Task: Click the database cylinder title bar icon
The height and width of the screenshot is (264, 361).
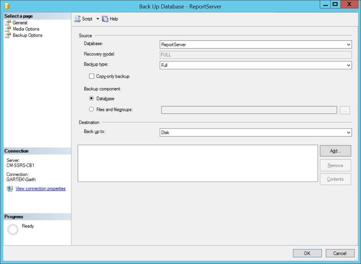Action: [x=7, y=6]
